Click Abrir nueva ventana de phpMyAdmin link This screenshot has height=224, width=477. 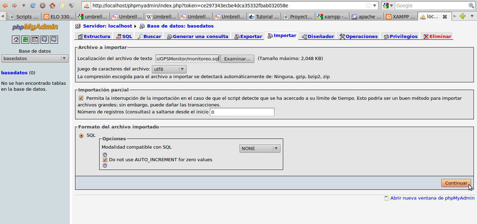(x=432, y=198)
